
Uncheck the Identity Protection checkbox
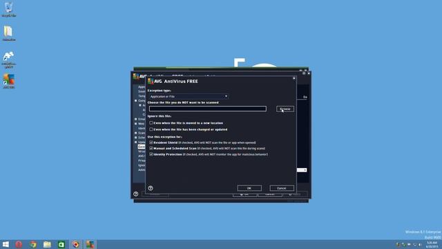tap(151, 154)
